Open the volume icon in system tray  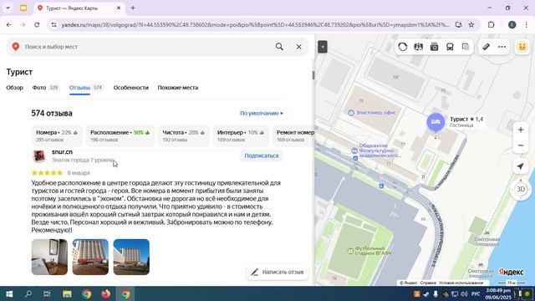pyautogui.click(x=464, y=293)
